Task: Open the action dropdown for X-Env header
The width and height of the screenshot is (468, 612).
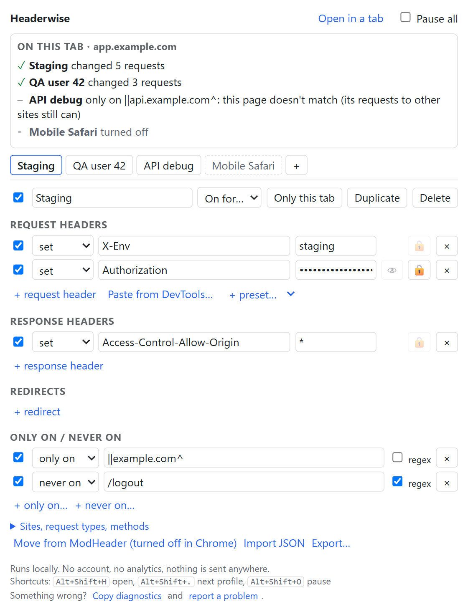Action: pyautogui.click(x=63, y=246)
